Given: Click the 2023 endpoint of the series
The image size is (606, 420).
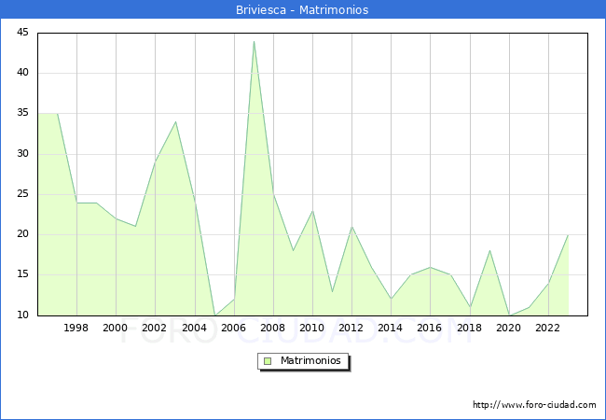Looking at the screenshot, I should 568,235.
